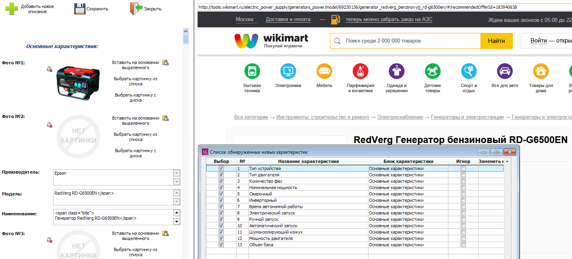The height and width of the screenshot is (259, 572).
Task: Click the wikimart logo
Action: 271,41
